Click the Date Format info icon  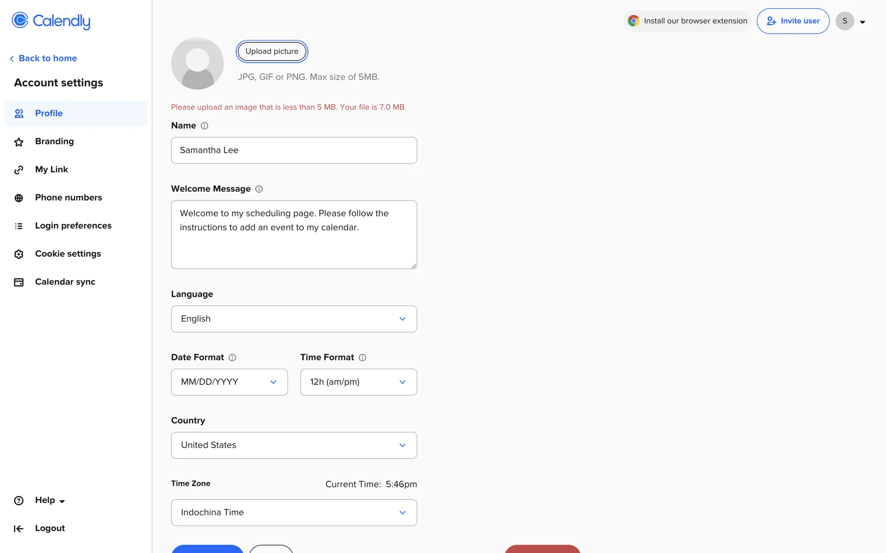(233, 358)
